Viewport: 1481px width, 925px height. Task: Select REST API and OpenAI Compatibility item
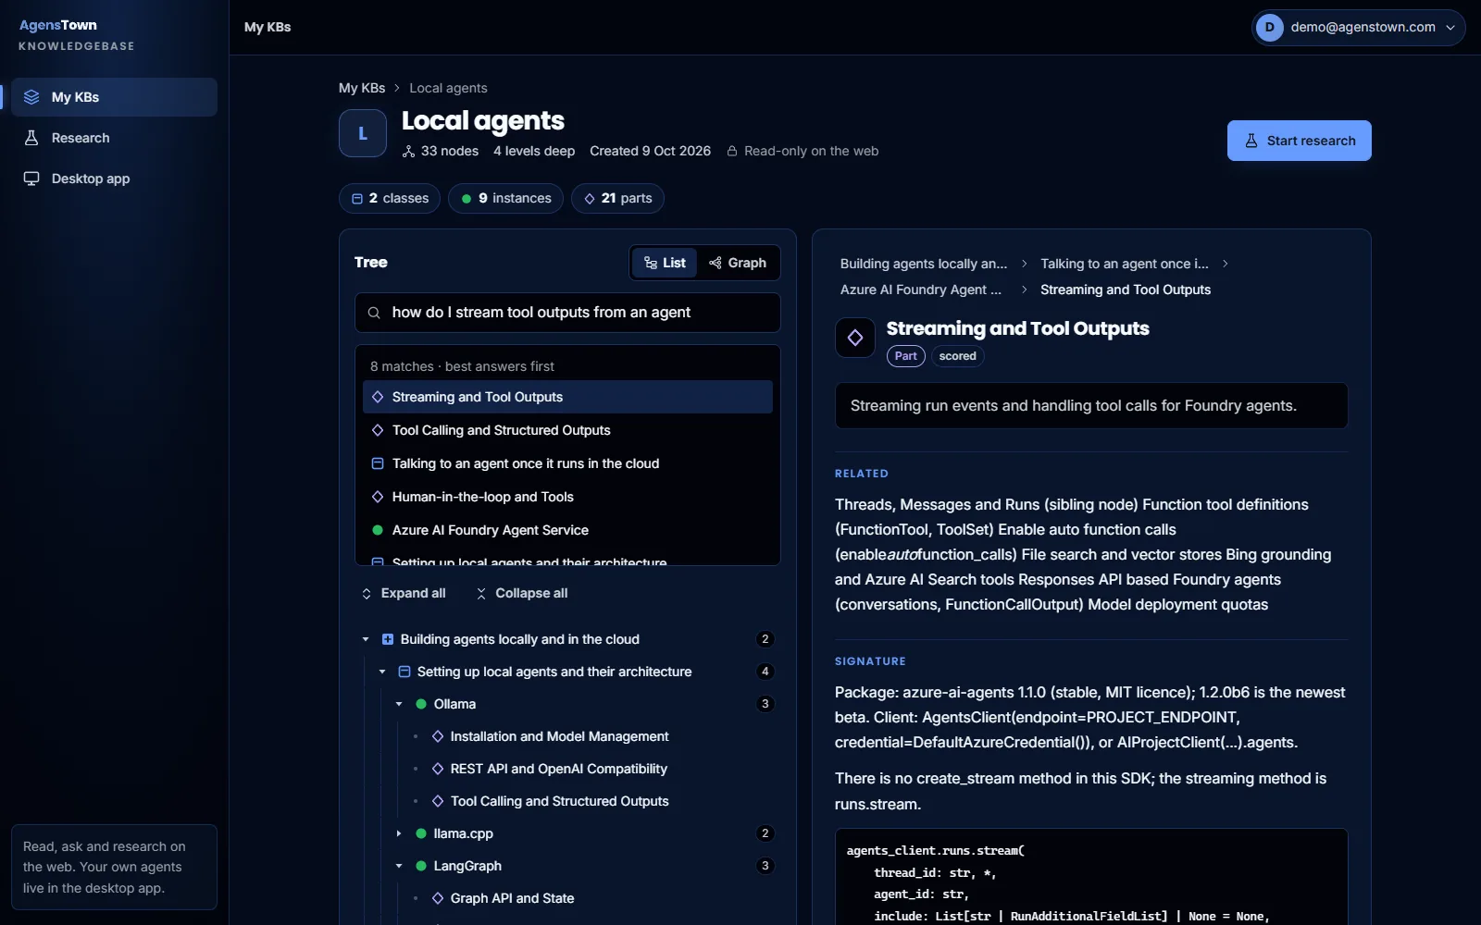pos(558,769)
